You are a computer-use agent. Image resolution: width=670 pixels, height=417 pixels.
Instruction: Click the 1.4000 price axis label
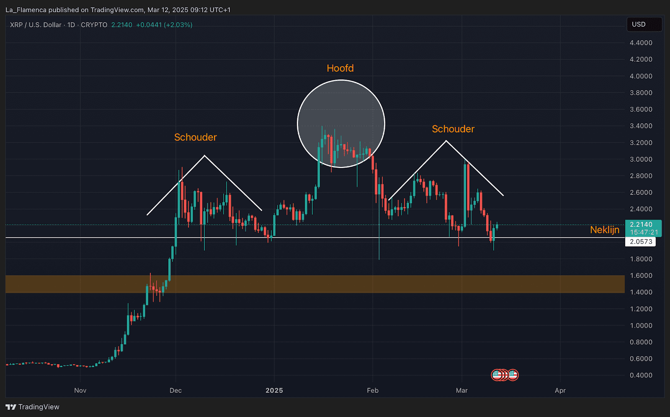[x=641, y=292]
